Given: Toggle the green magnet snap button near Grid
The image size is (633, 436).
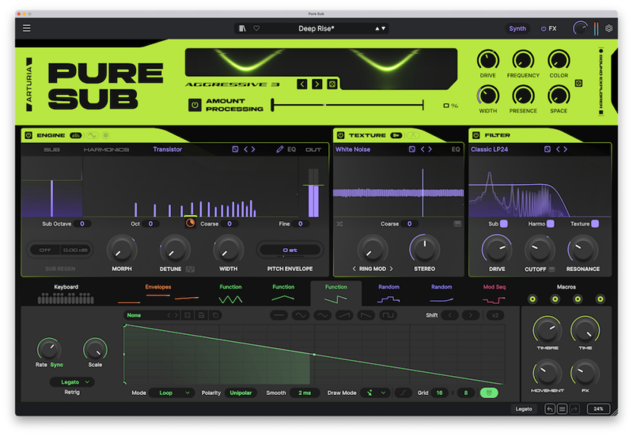Looking at the screenshot, I should click(x=489, y=393).
